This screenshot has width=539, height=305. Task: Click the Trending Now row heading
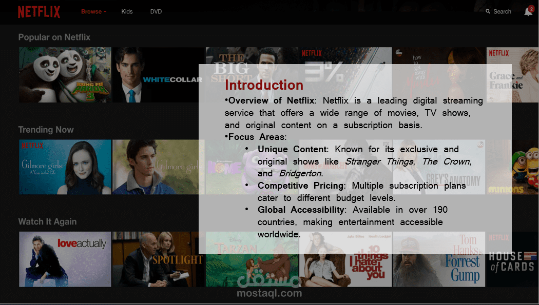46,130
